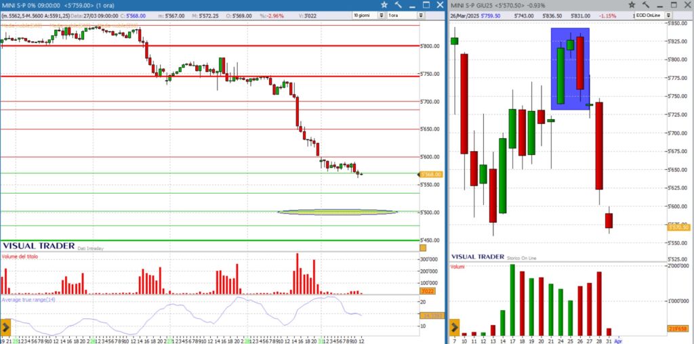Select the yellow ellipse drawn near 5'500

338,212
